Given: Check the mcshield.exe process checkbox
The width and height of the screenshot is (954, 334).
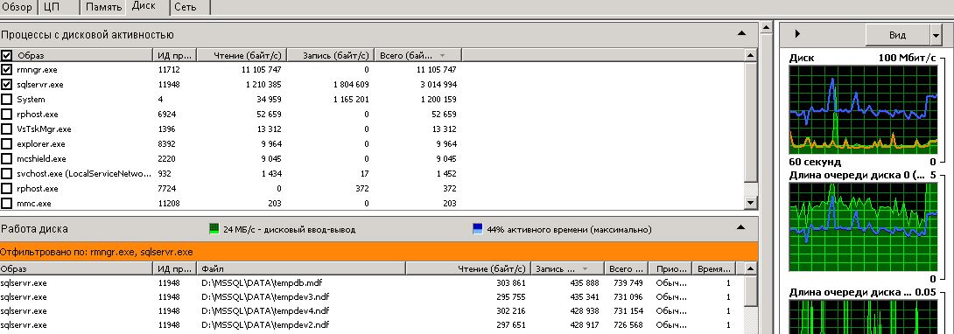Looking at the screenshot, I should pyautogui.click(x=7, y=158).
